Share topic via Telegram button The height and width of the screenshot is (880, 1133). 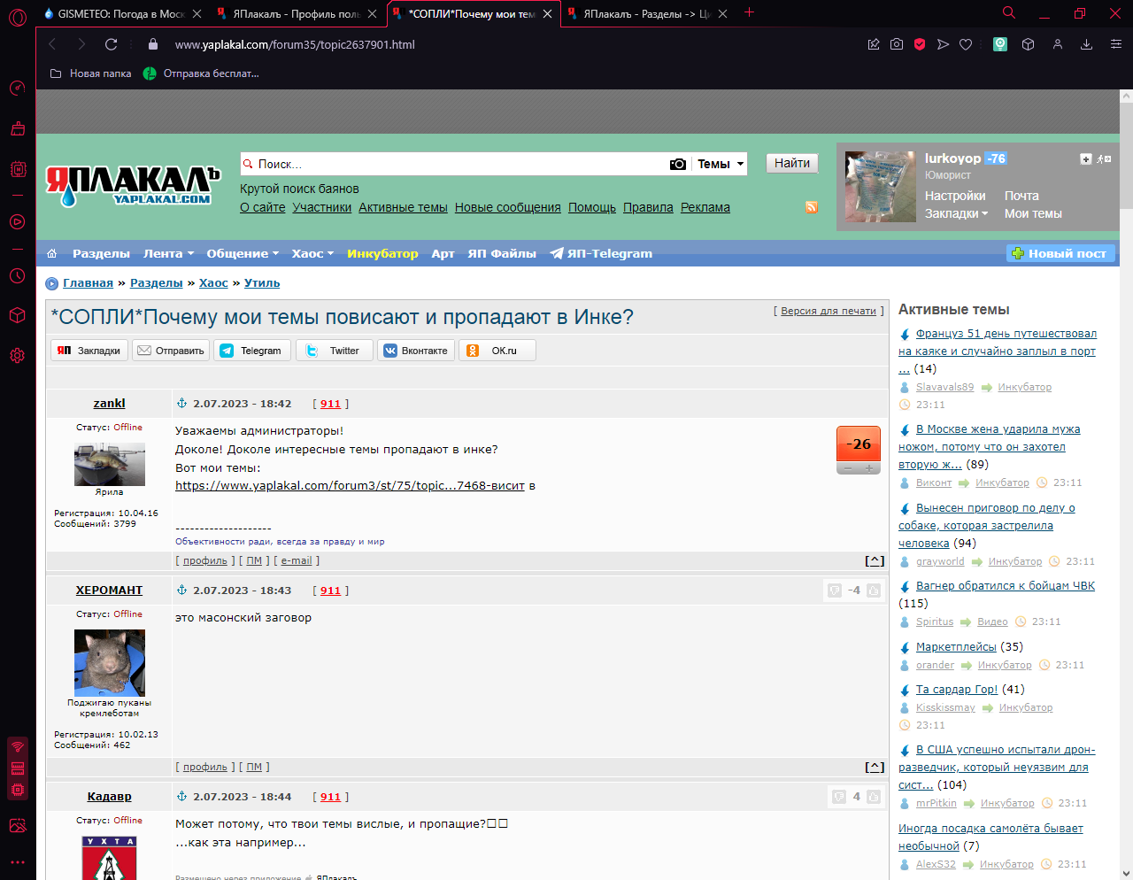(251, 351)
